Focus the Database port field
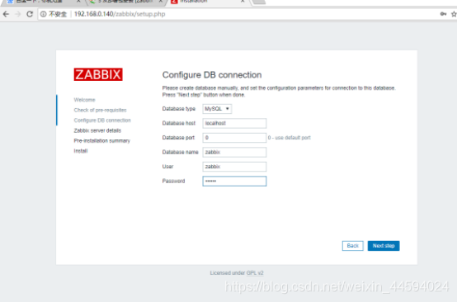Image resolution: width=457 pixels, height=302 pixels. coord(234,138)
